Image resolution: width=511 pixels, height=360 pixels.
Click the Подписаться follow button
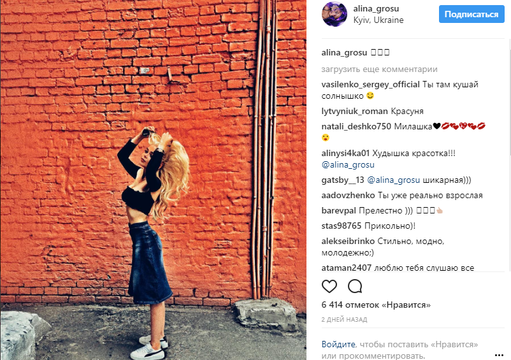471,14
